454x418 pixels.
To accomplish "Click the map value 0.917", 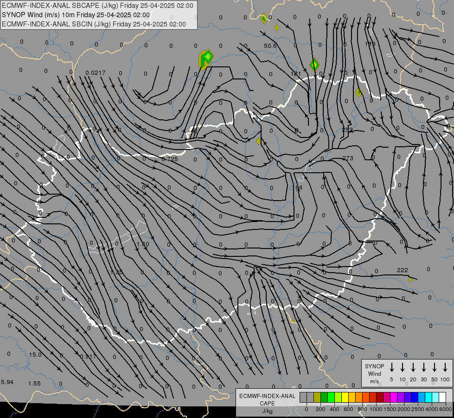I will (88, 356).
